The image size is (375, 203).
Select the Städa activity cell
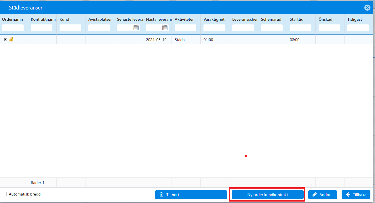(186, 40)
